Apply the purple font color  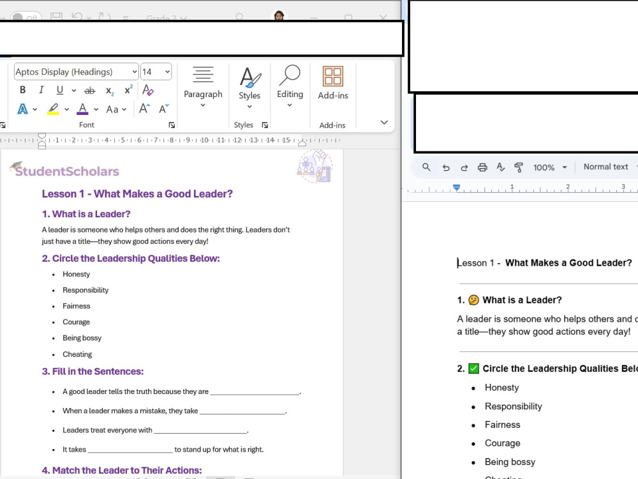point(82,109)
